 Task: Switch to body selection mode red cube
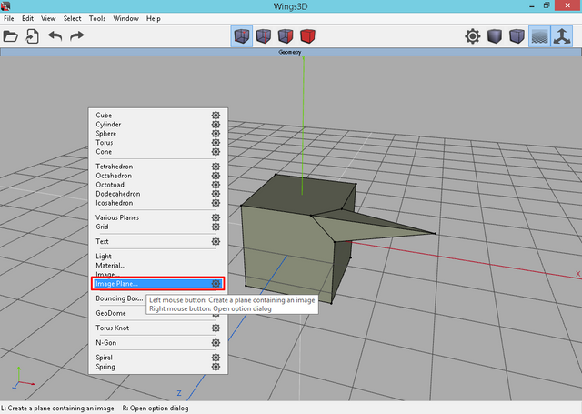307,36
